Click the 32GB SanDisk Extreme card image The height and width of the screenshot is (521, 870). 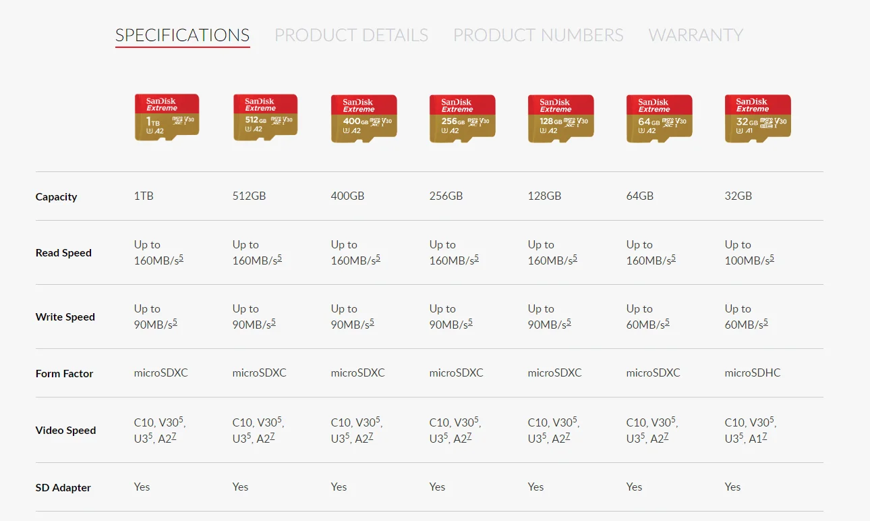coord(757,118)
